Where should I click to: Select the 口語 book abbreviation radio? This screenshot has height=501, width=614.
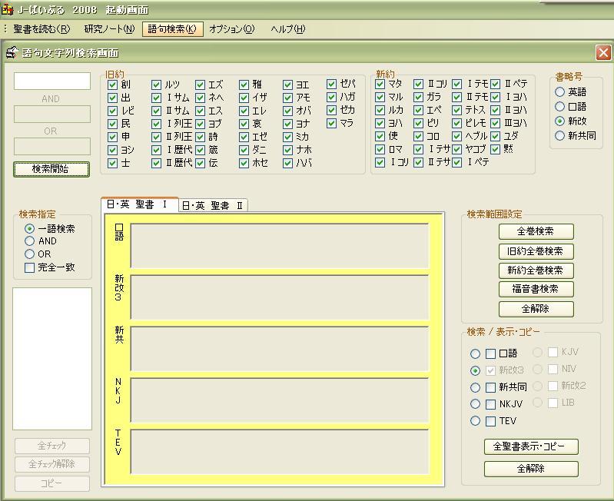559,107
